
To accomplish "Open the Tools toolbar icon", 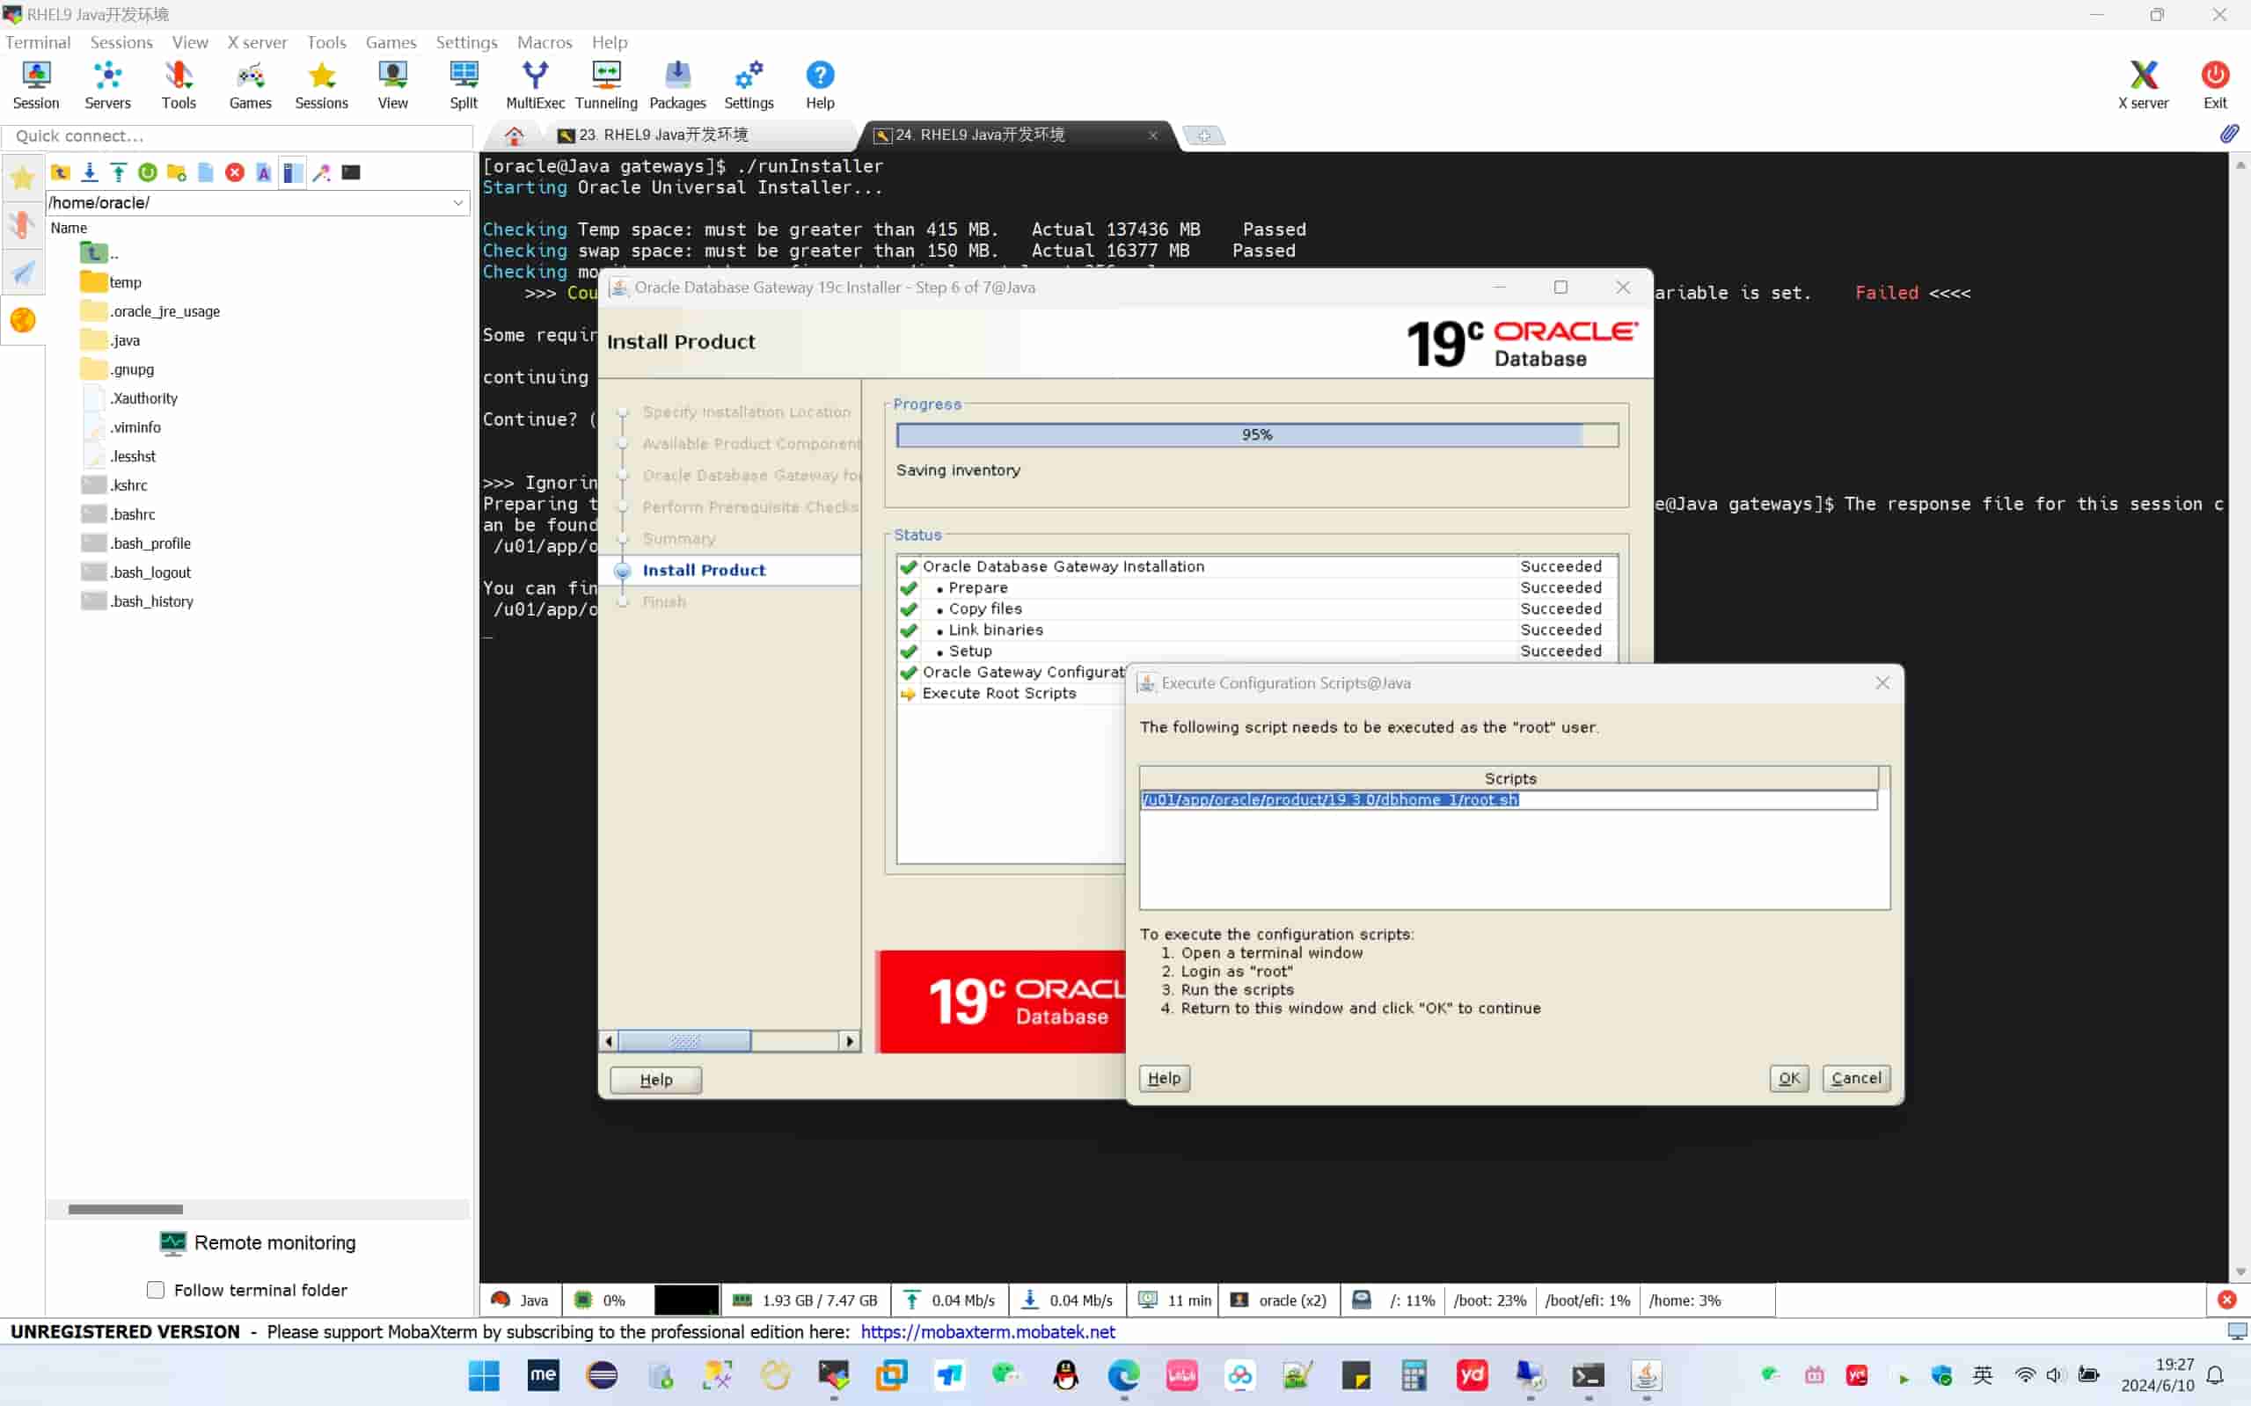I will coord(179,84).
